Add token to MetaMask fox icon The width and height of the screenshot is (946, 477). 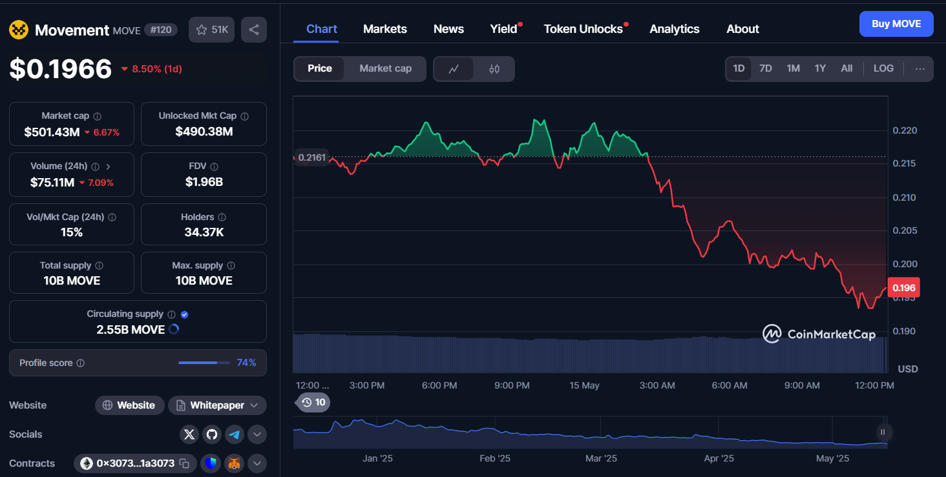234,463
